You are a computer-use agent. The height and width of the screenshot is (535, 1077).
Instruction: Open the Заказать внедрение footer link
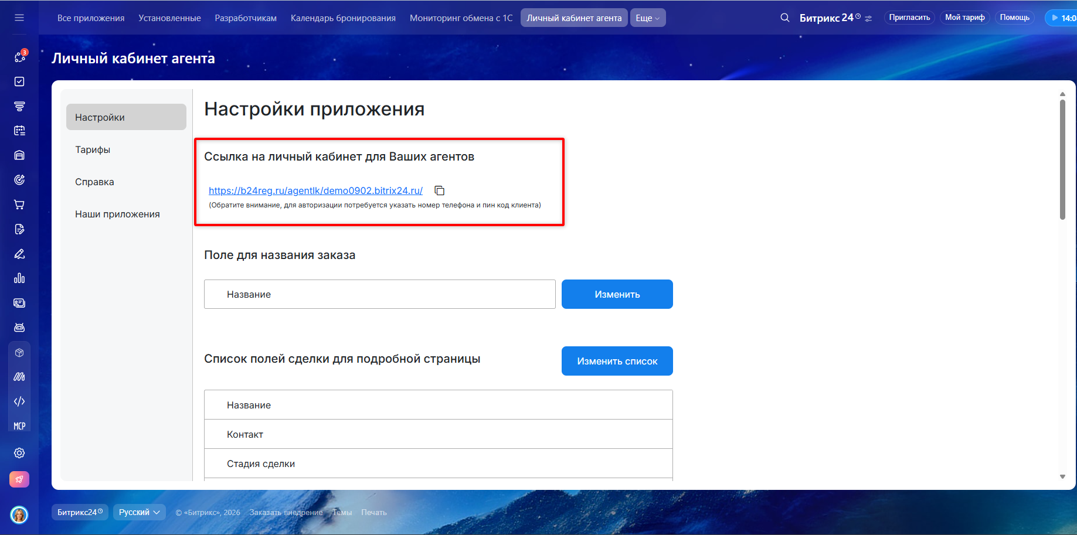tap(286, 512)
